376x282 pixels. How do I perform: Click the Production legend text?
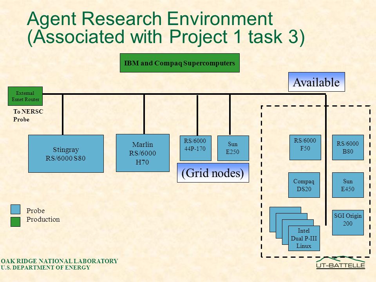pyautogui.click(x=43, y=219)
